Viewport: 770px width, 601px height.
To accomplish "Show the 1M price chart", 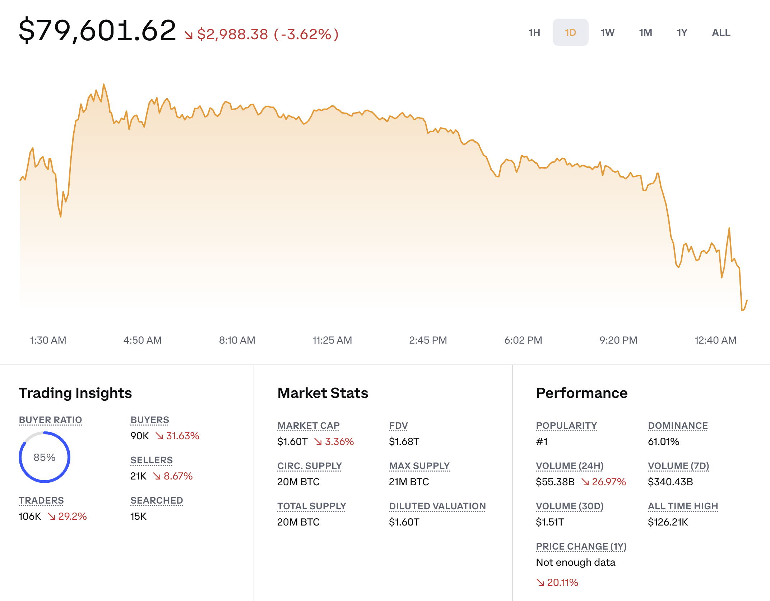I will (x=645, y=33).
